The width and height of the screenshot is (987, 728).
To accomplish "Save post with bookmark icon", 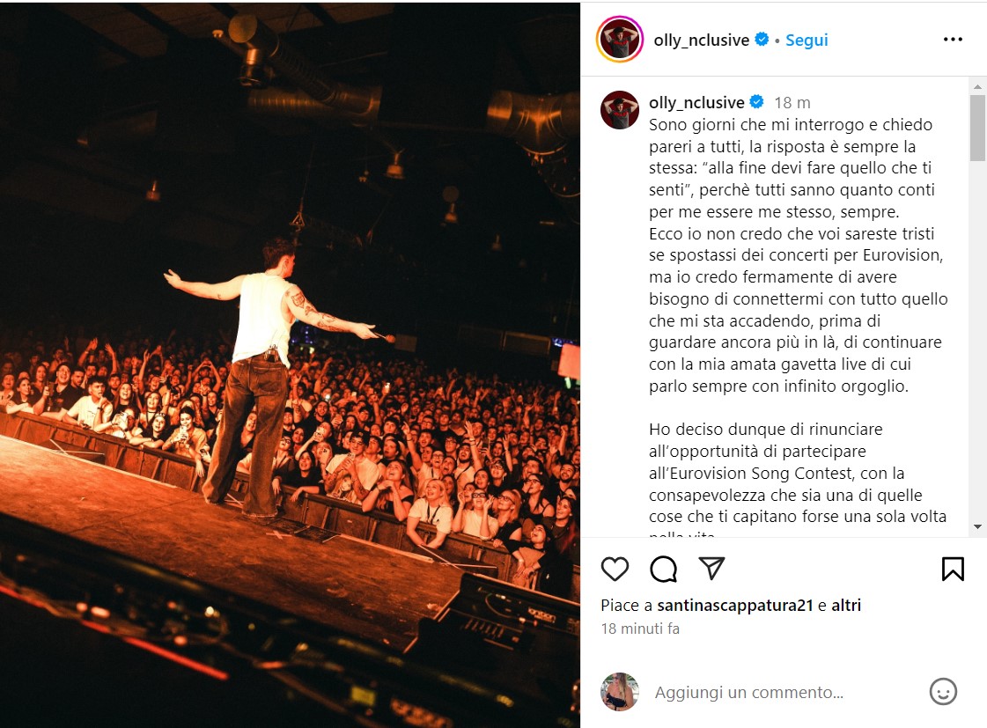I will (x=953, y=569).
